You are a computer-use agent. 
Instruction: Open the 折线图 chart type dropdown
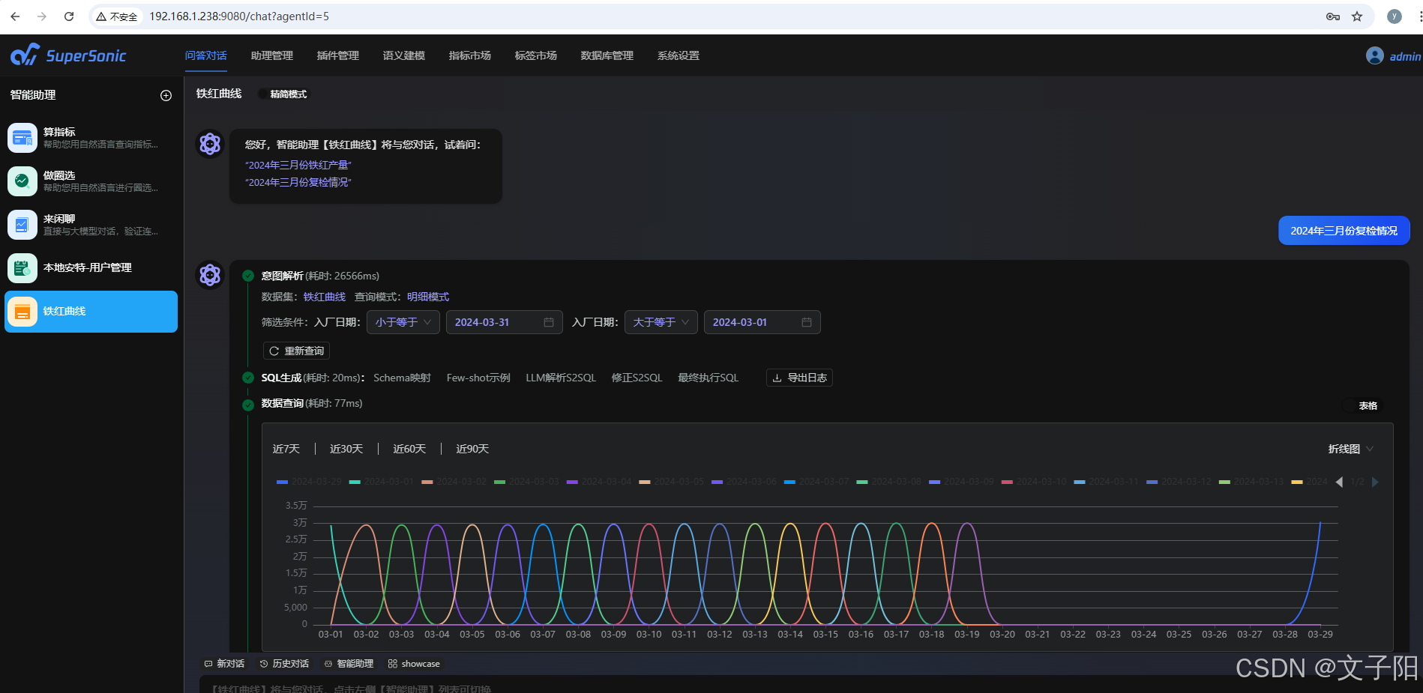pyautogui.click(x=1351, y=449)
